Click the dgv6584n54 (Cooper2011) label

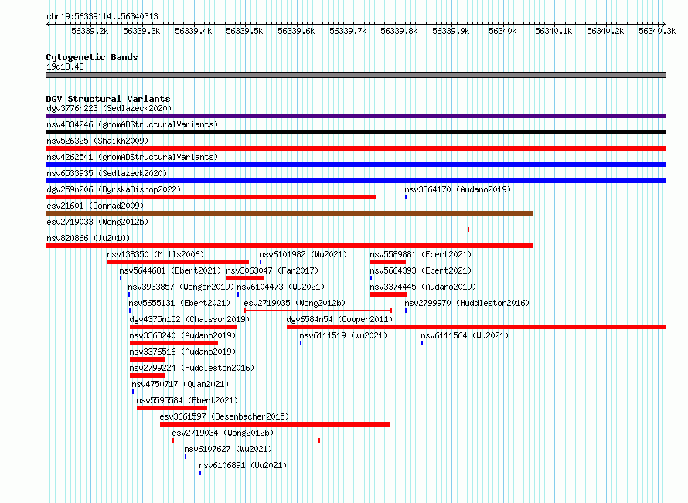tap(339, 319)
